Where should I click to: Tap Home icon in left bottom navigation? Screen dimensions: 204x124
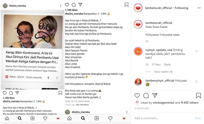tap(7, 118)
